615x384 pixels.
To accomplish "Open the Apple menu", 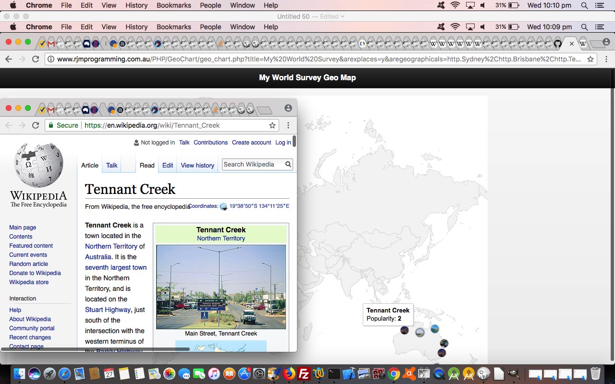I will coord(12,5).
